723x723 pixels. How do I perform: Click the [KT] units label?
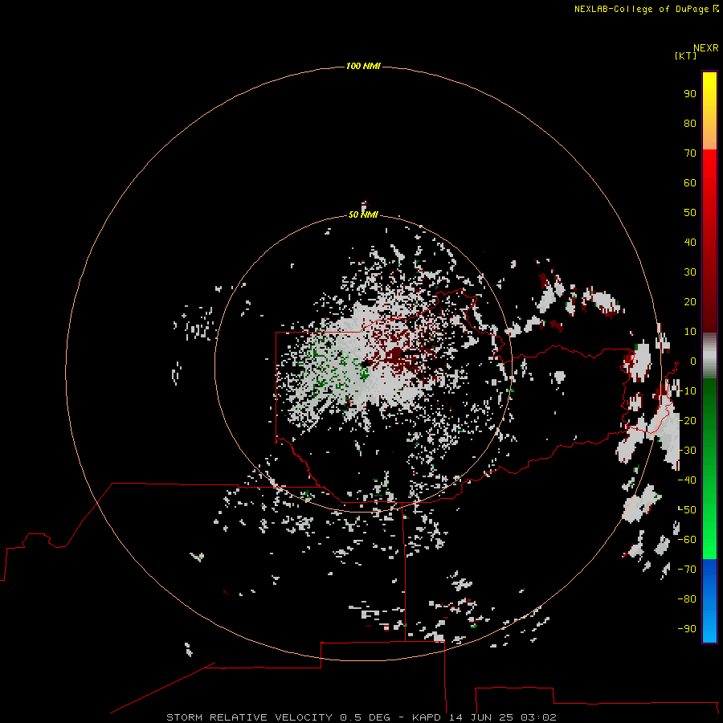685,55
